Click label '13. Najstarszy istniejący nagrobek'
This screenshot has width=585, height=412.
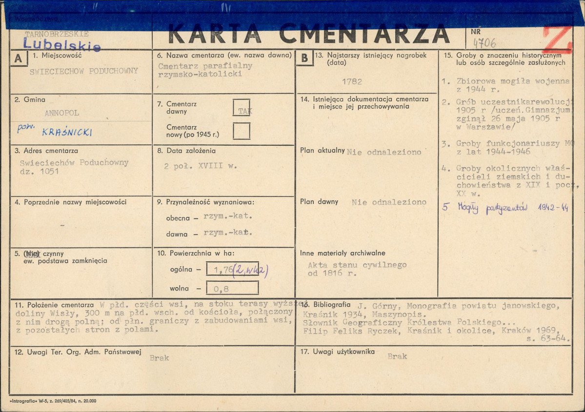[x=370, y=55]
